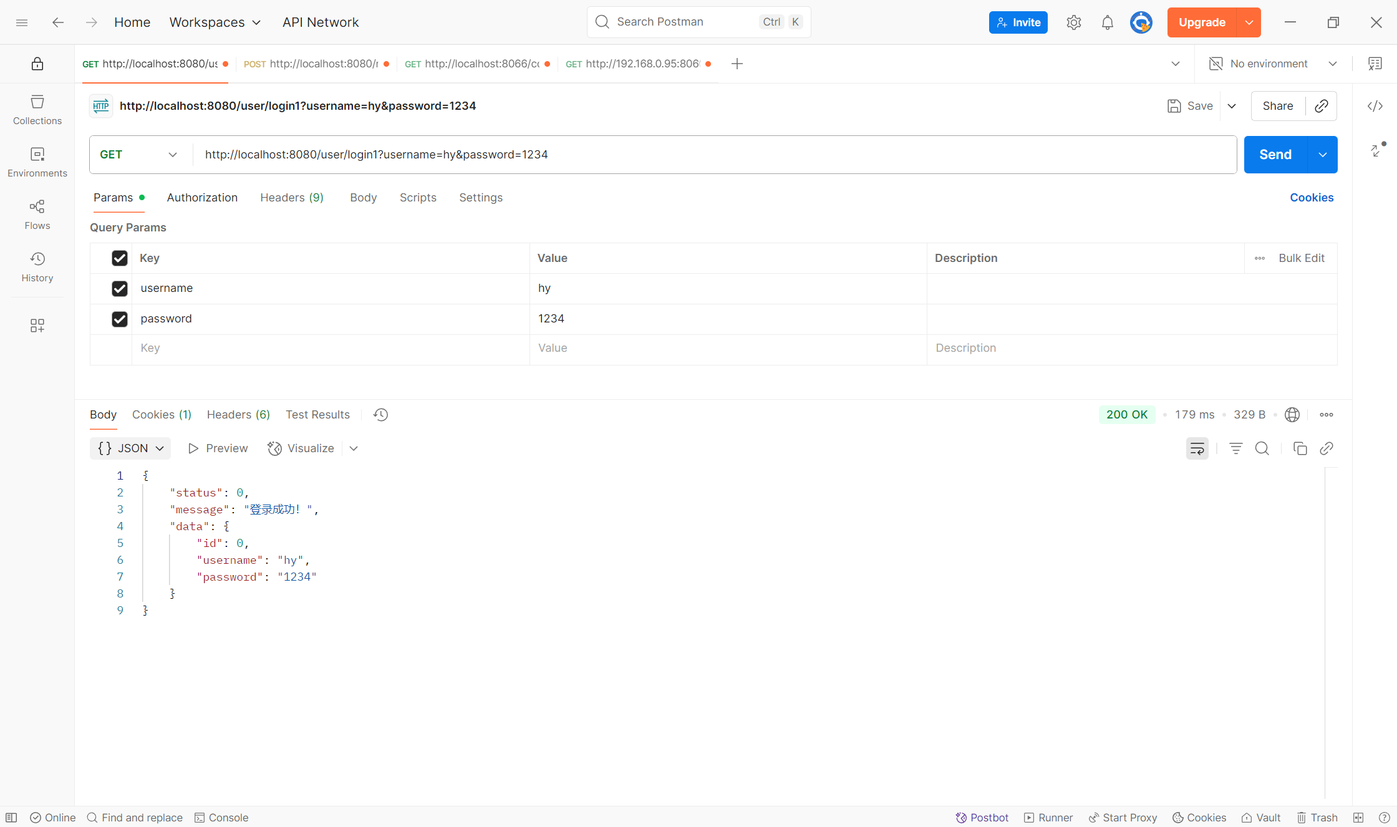Open Environments in the sidebar
The width and height of the screenshot is (1397, 827).
point(37,162)
